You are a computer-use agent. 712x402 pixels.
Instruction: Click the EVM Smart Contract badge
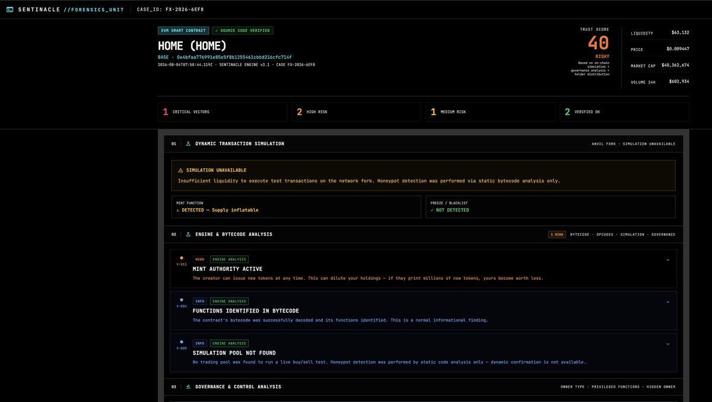point(183,30)
